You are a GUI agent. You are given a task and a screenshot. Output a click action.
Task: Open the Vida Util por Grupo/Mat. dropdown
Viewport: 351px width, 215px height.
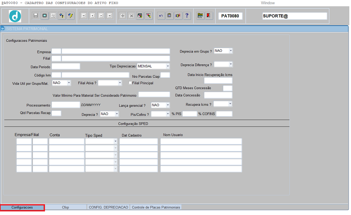(69, 83)
